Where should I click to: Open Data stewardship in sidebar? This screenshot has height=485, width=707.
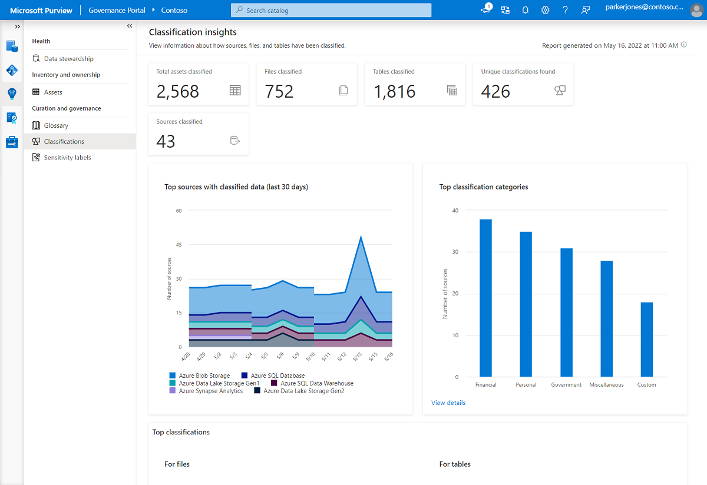pos(68,59)
